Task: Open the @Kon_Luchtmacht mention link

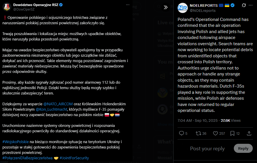Action: [51, 109]
